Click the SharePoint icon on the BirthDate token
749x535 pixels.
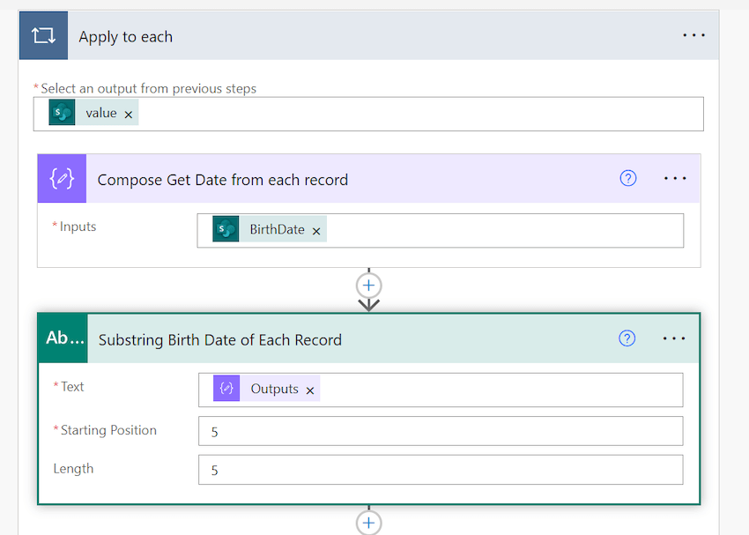pos(226,227)
